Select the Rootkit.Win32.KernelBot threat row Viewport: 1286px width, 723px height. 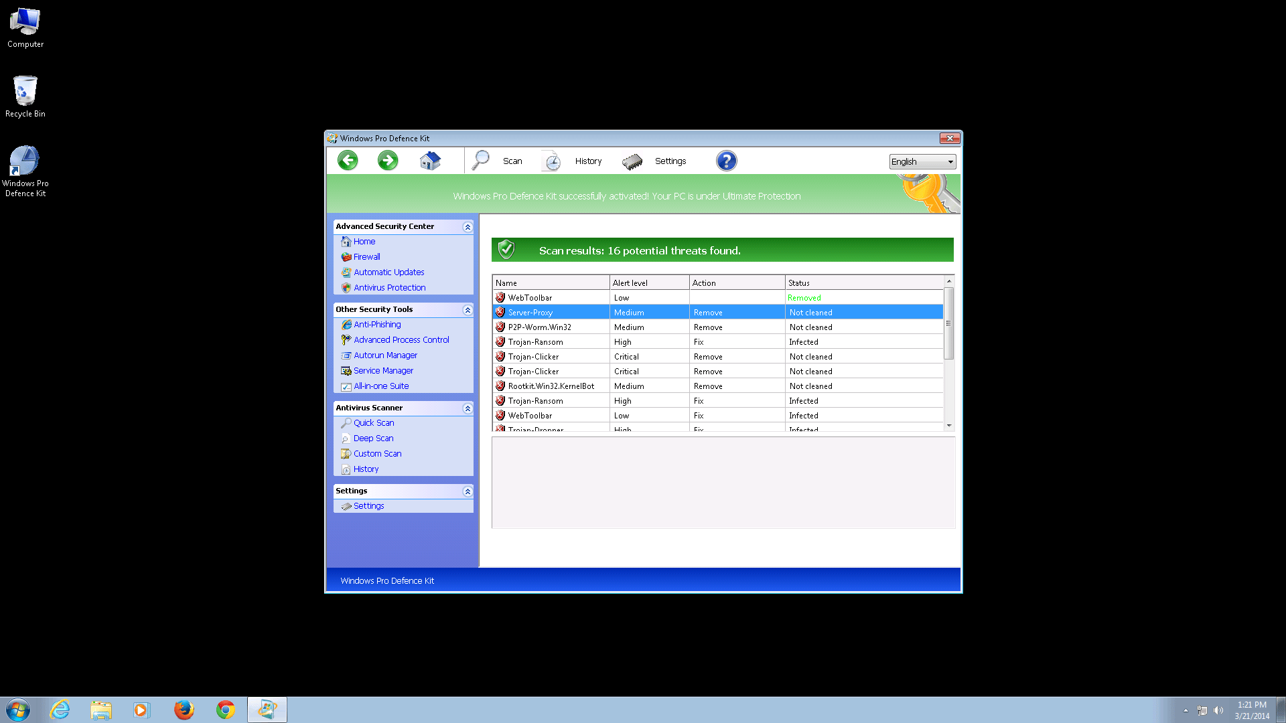[x=551, y=386]
